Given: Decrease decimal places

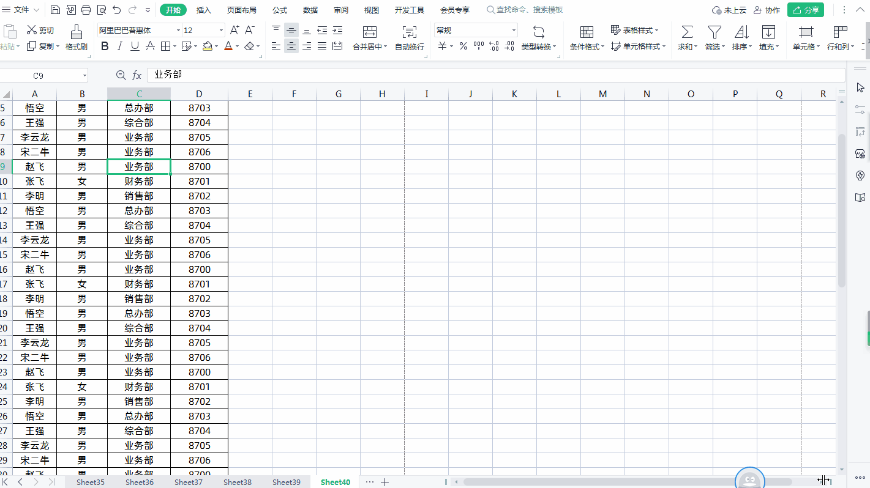Looking at the screenshot, I should (509, 46).
